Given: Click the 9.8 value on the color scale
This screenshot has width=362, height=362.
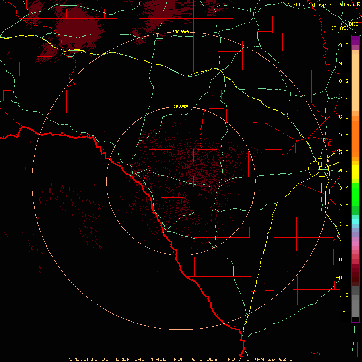Looking at the screenshot, I should pos(344,45).
